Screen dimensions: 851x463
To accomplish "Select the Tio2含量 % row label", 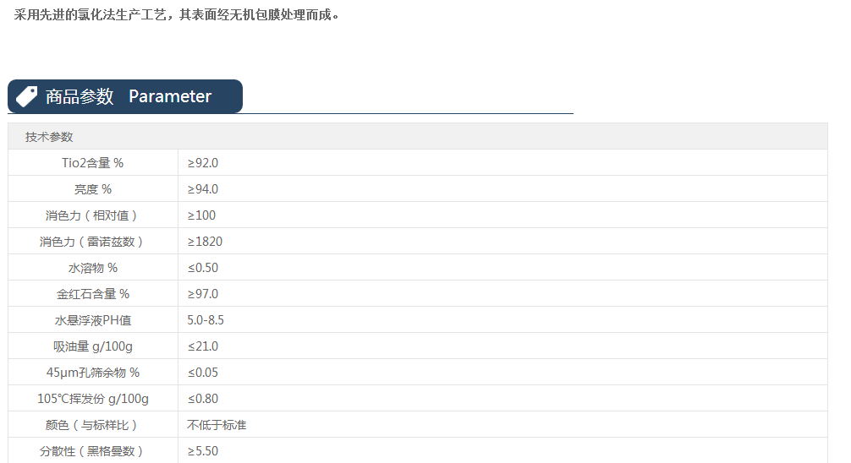I will 93,163.
